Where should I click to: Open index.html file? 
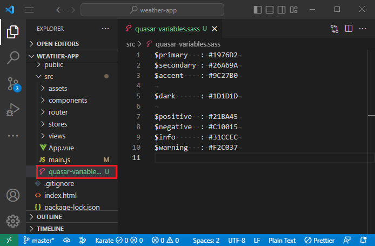[72, 196]
